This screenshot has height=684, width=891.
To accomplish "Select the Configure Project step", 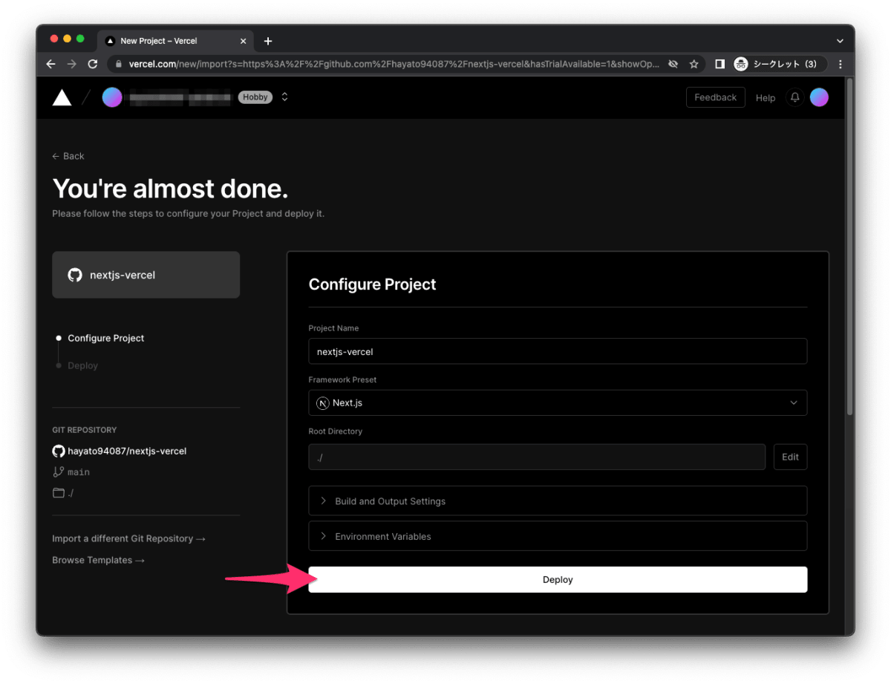I will coord(105,338).
